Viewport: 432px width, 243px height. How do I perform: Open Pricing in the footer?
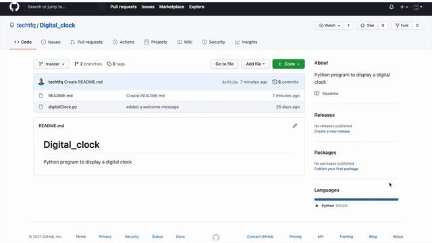pyautogui.click(x=296, y=237)
